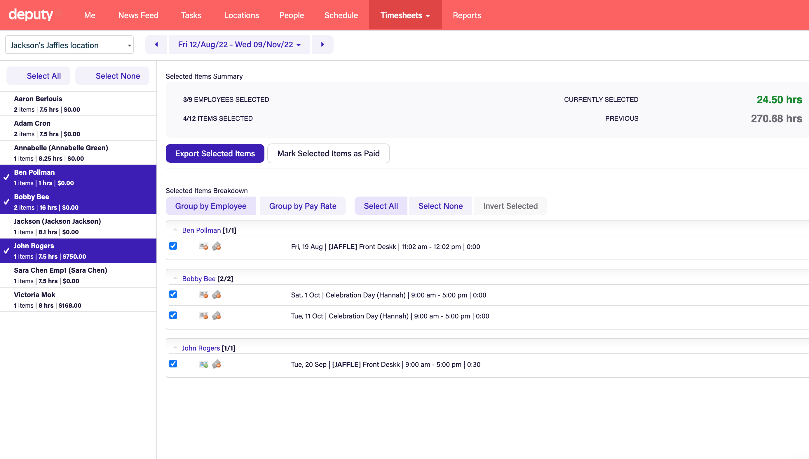Uncheck the Sat, 1 Oct Celebration Day item
This screenshot has height=459, width=809.
point(173,295)
